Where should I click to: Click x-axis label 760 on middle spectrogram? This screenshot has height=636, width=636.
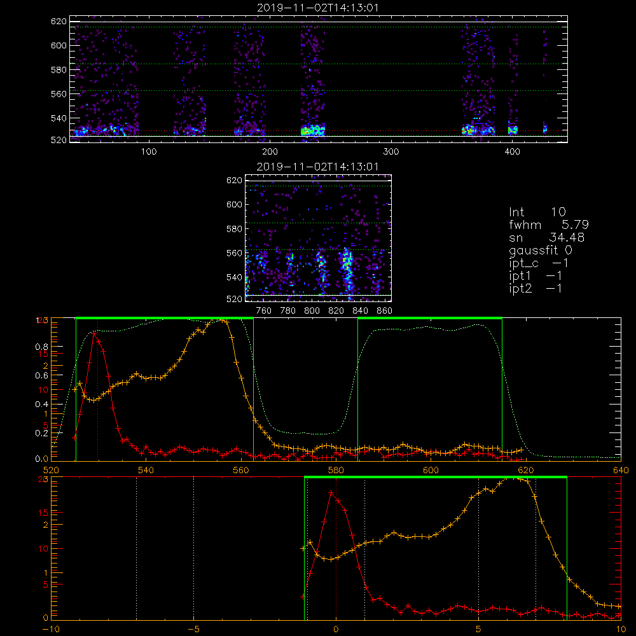[x=264, y=310]
